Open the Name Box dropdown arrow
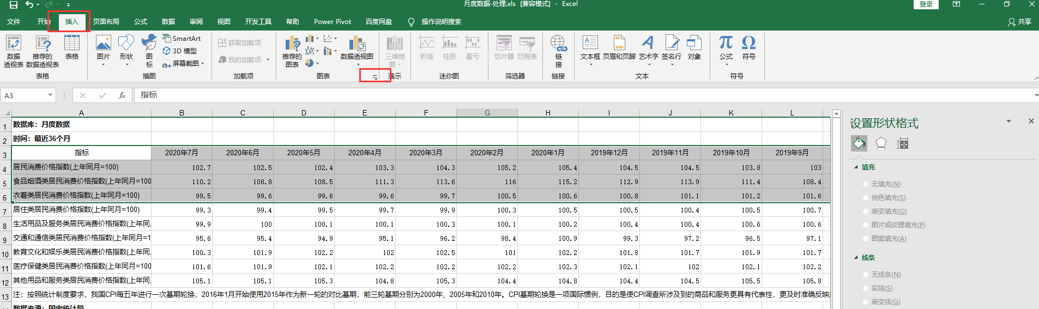The image size is (1039, 309). pos(50,95)
